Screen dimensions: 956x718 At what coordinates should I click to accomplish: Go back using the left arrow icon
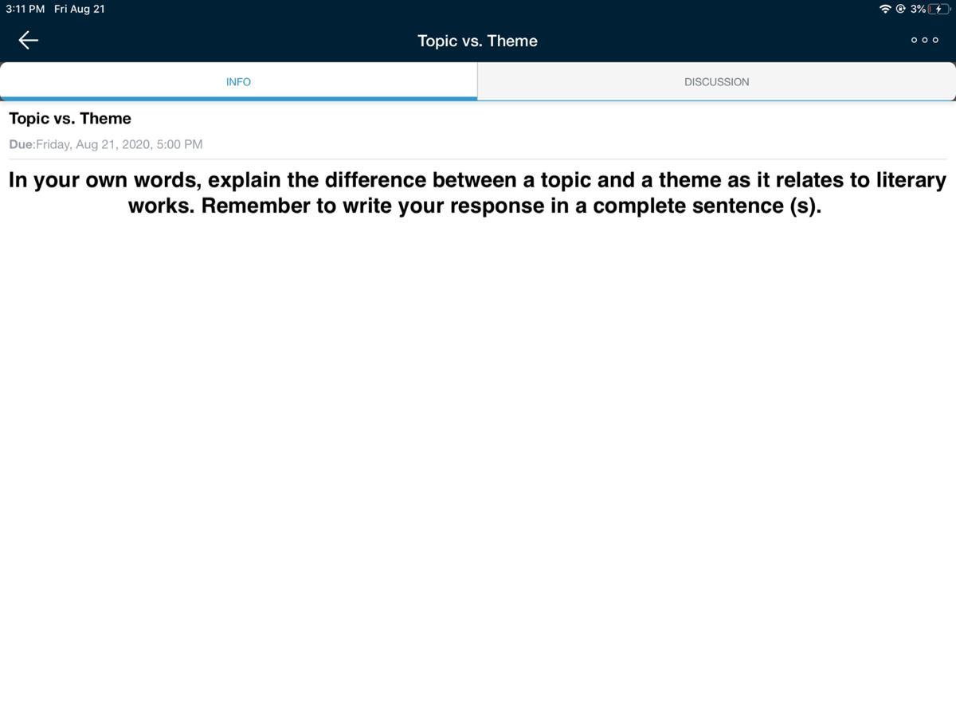pos(29,40)
